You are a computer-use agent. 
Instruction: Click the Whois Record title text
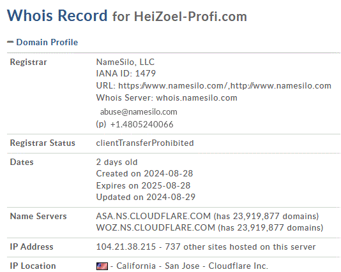[57, 15]
